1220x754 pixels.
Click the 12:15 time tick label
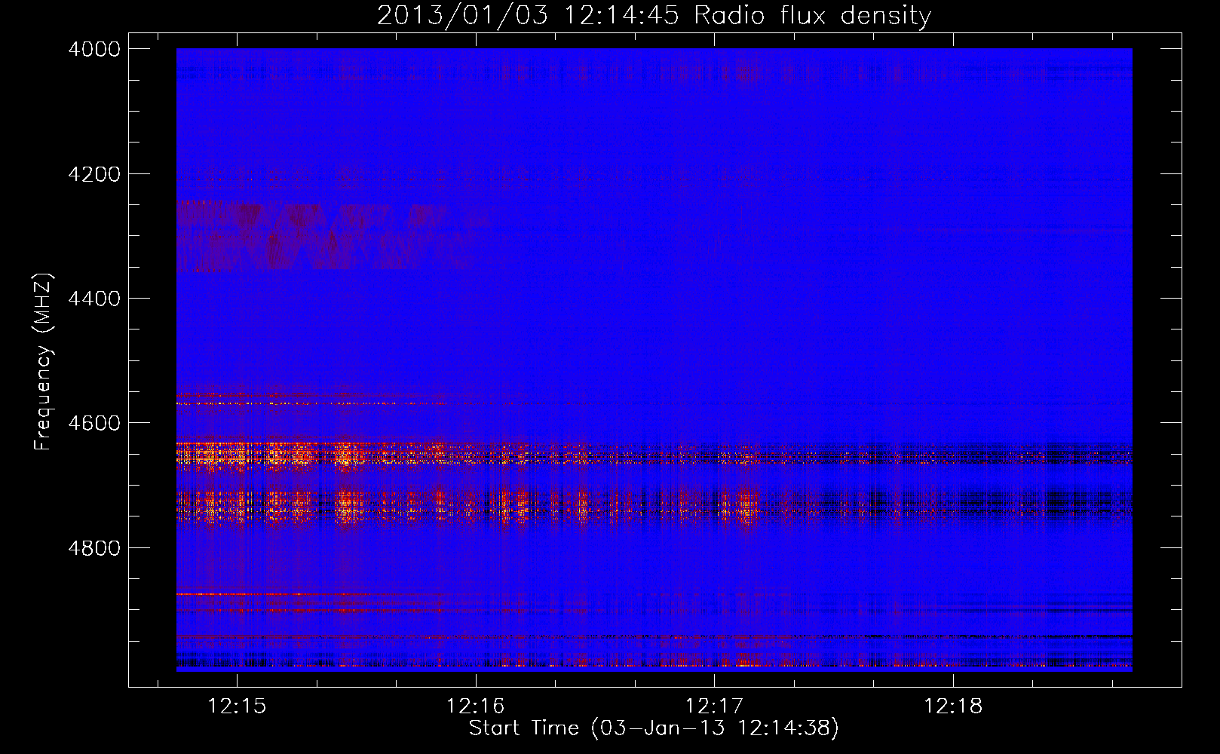237,706
